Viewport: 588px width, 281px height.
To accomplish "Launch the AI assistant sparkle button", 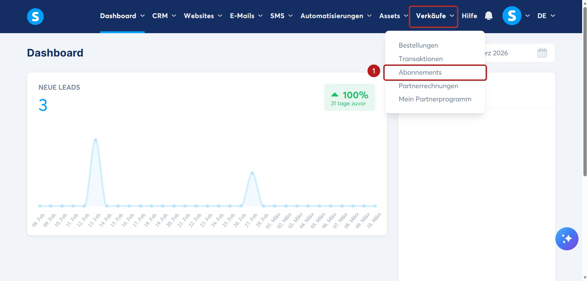I will [x=567, y=239].
